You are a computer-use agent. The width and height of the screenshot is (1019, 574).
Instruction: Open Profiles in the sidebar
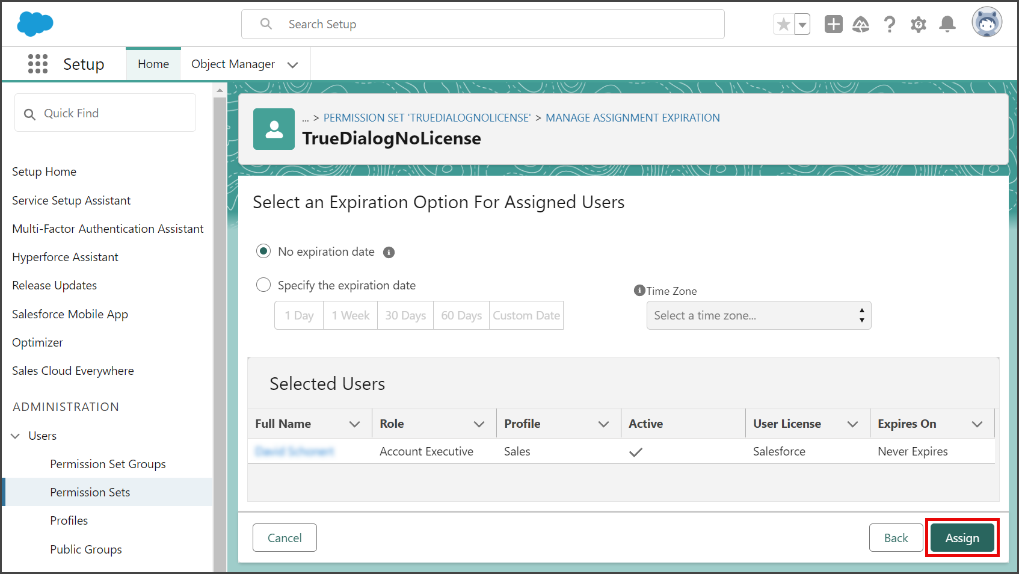69,520
